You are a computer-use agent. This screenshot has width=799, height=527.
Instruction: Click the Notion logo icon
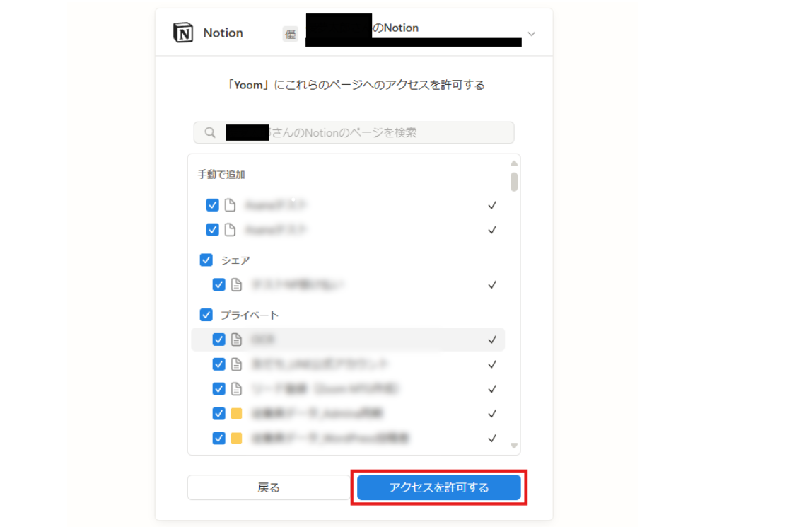(183, 33)
